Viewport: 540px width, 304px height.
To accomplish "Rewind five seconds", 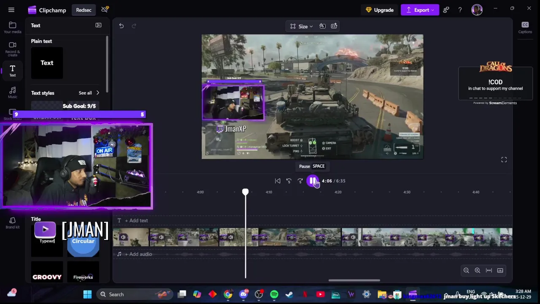I will [x=289, y=181].
